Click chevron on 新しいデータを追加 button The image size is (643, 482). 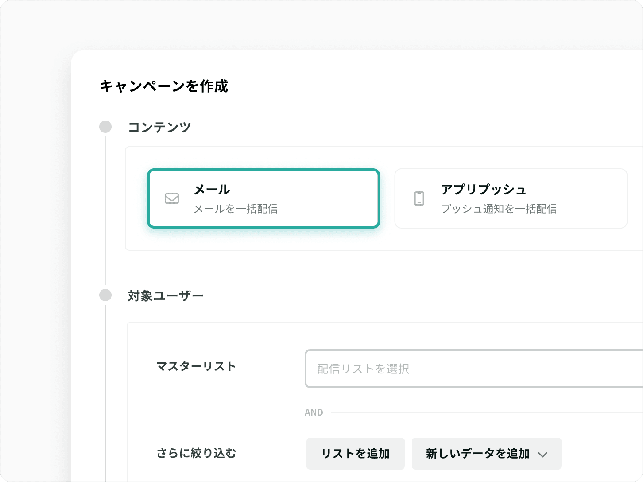(543, 455)
